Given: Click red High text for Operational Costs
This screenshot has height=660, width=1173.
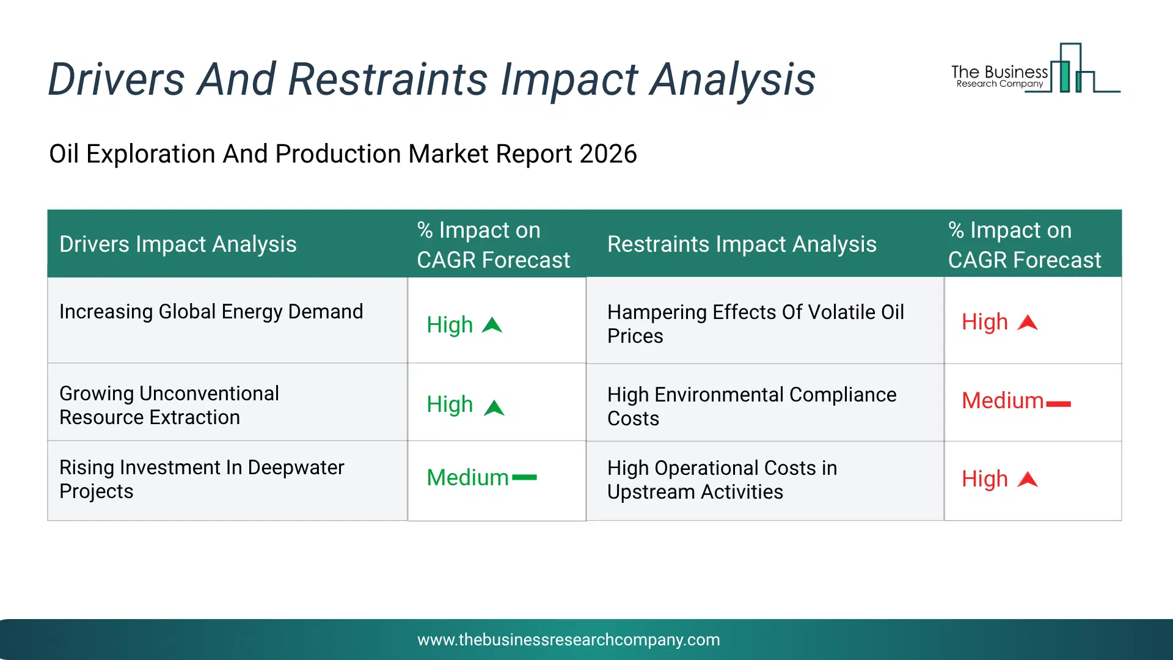Looking at the screenshot, I should tap(985, 479).
